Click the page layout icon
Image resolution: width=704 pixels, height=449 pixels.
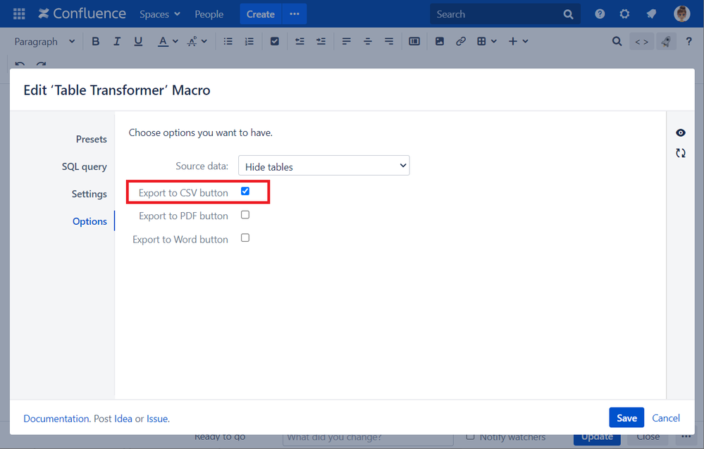pyautogui.click(x=414, y=42)
